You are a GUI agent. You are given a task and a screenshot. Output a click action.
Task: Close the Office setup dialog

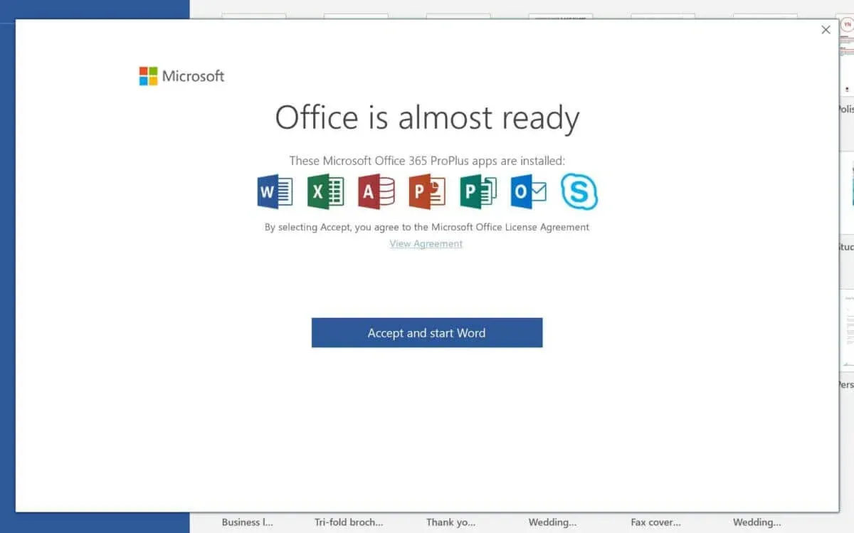[x=826, y=29]
